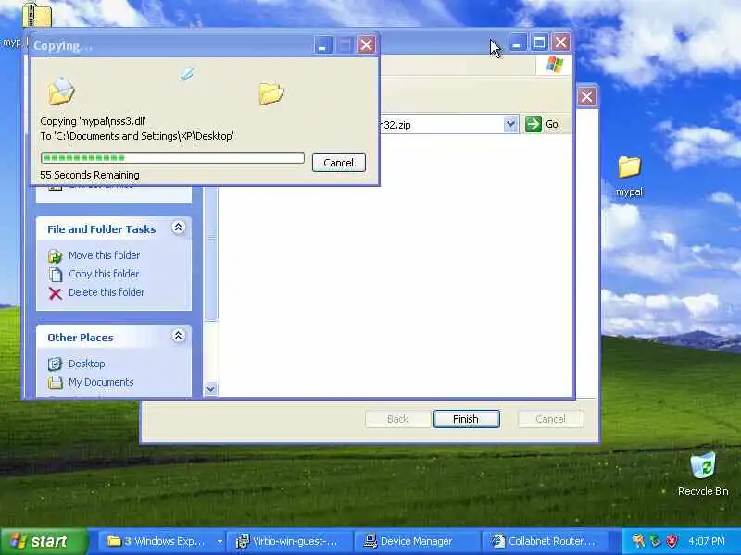Click the Desktop icon in Other Places
Screen dimensions: 741x555
tap(55, 364)
